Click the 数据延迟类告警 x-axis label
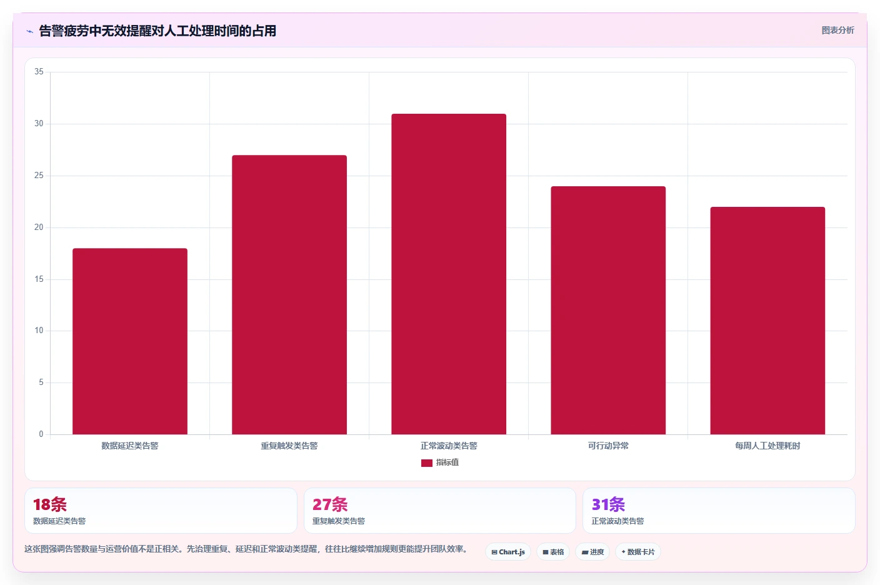Image resolution: width=880 pixels, height=585 pixels. [130, 446]
